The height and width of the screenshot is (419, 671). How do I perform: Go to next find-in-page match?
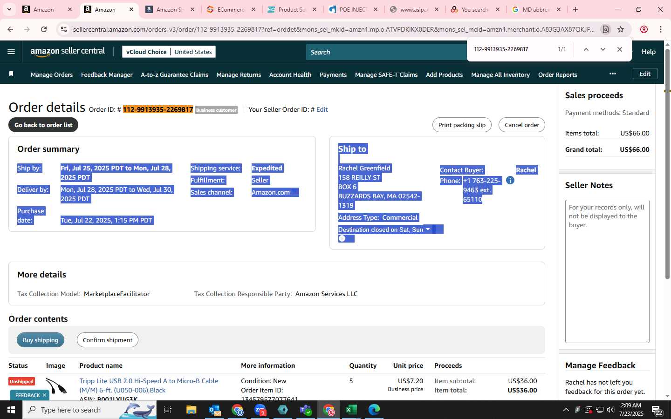603,49
